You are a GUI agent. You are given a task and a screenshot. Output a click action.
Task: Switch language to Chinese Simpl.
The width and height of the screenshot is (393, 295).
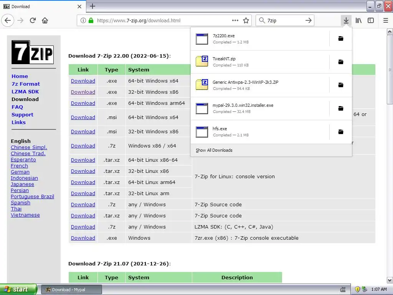coord(29,147)
